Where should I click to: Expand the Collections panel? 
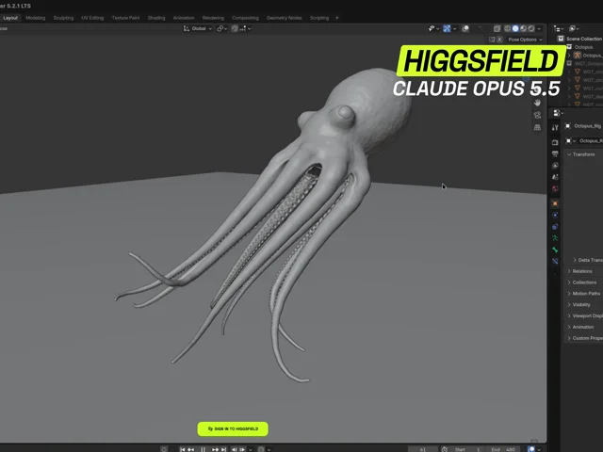[569, 282]
